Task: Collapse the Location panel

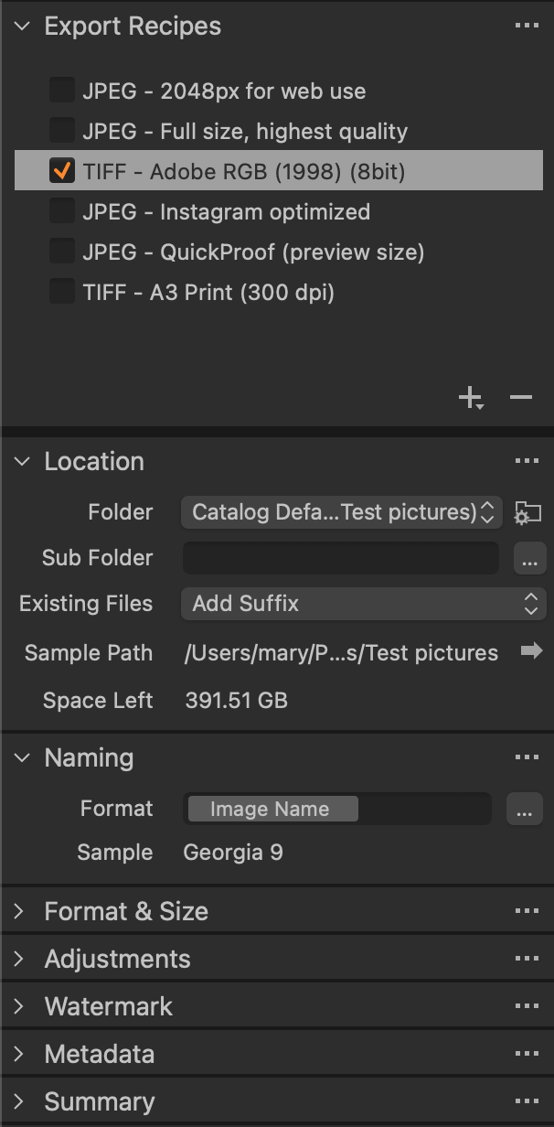Action: click(x=22, y=461)
